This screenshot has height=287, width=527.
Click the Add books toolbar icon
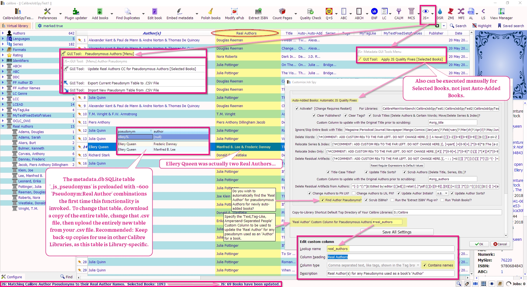[x=100, y=14]
